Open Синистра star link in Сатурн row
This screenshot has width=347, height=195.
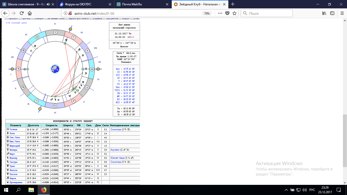[116, 162]
